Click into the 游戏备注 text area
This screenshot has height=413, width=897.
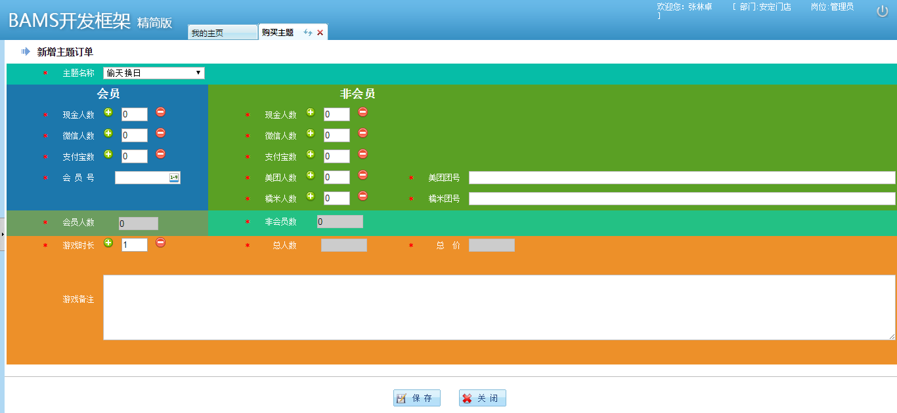[498, 307]
